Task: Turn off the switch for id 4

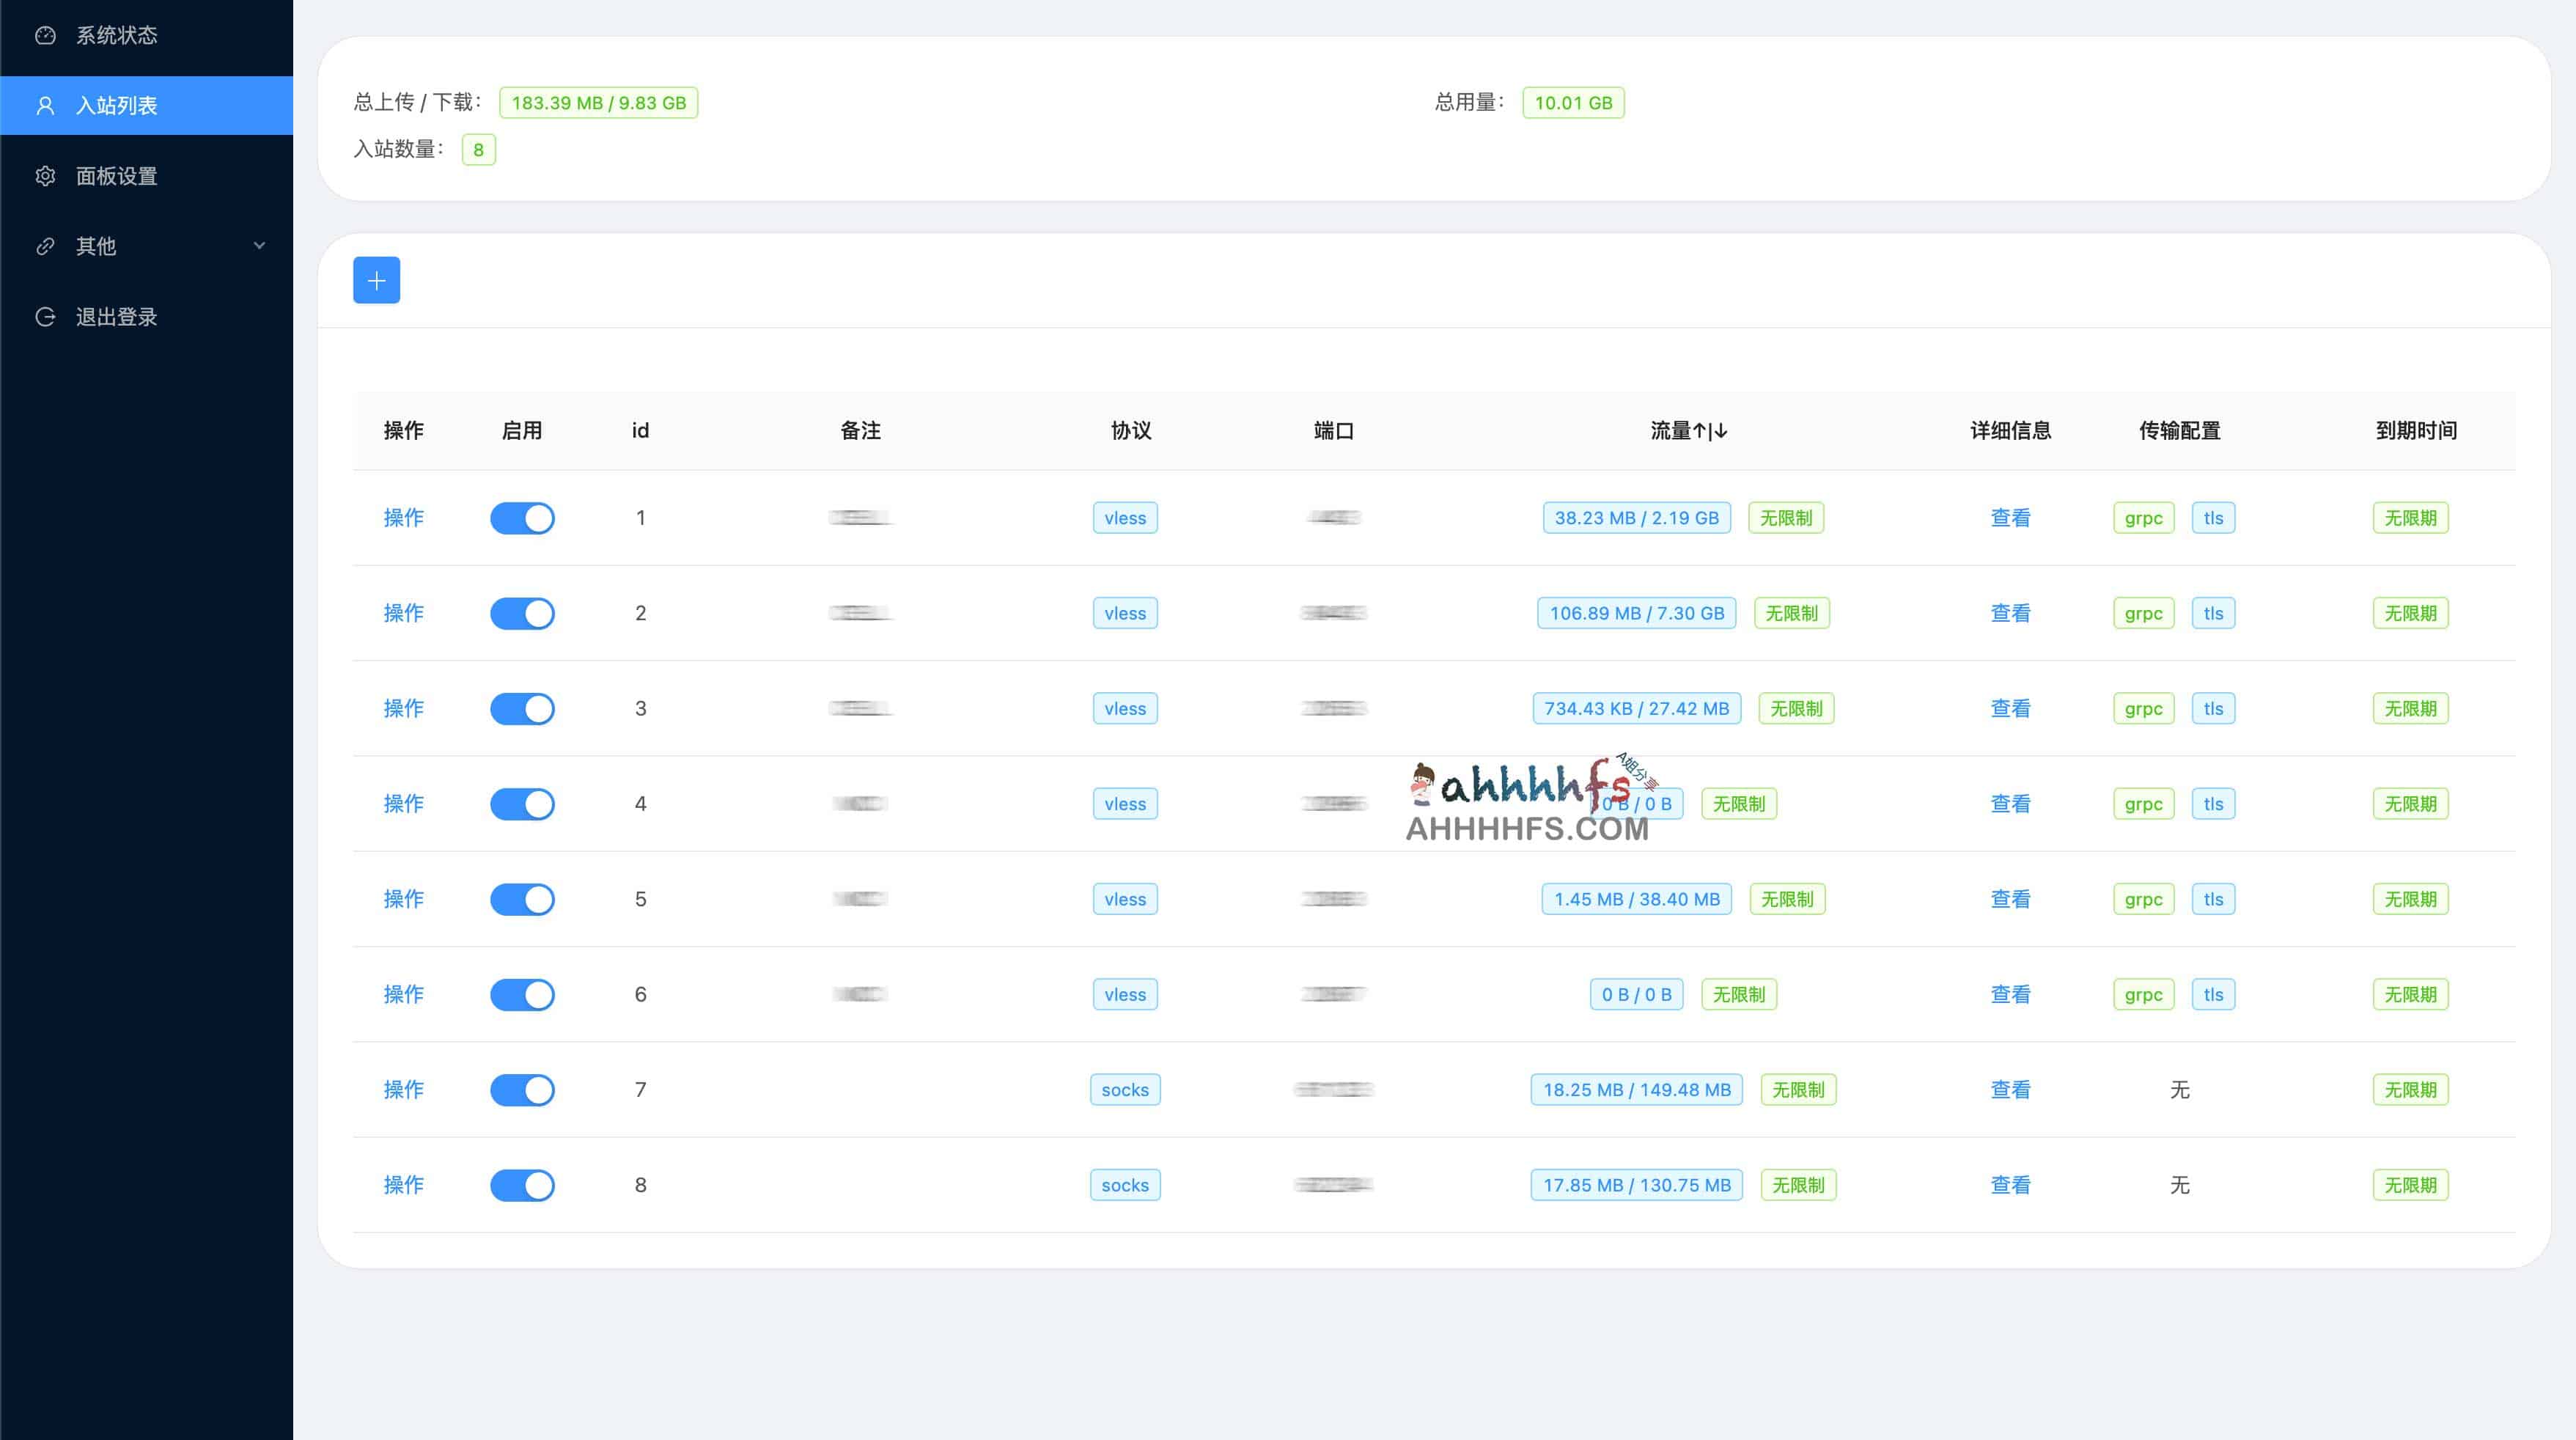Action: click(x=522, y=804)
